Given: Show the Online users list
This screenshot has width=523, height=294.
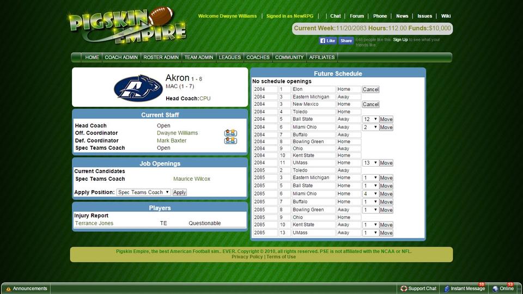Looking at the screenshot, I should pos(503,289).
